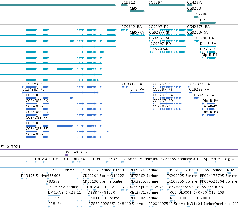Viewport: 238px width, 208px height.
Task: Select EST RE12771.5prime
Action: tap(144, 193)
